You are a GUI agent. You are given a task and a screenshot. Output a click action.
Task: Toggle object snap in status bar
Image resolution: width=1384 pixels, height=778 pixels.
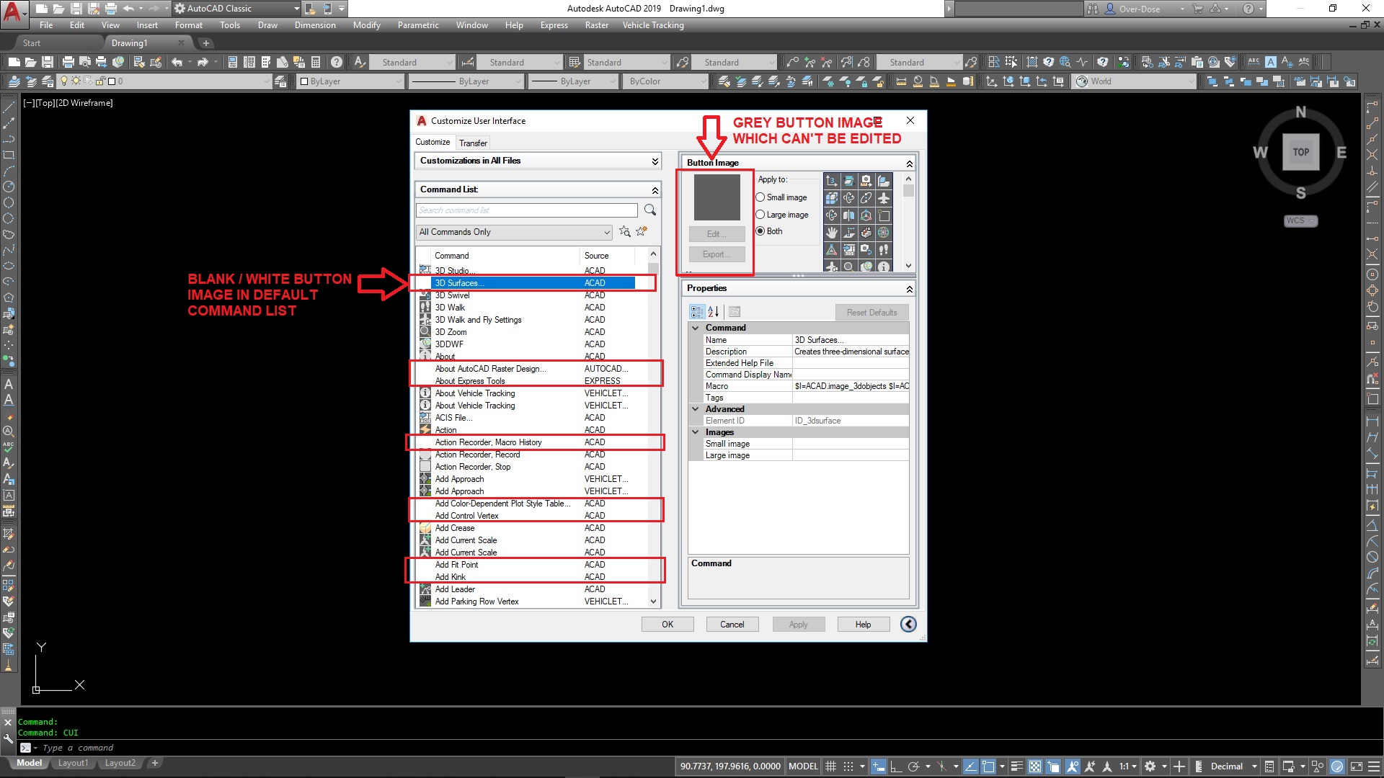(988, 766)
